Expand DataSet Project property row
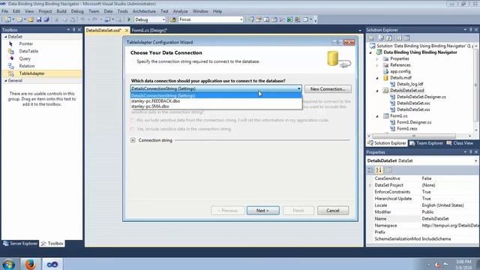 coord(370,185)
